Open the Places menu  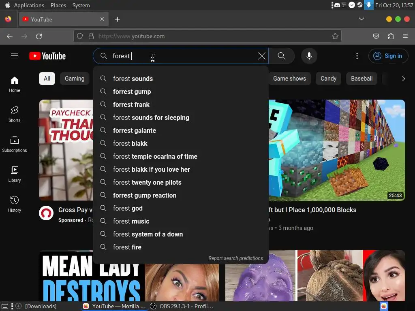coord(58,5)
